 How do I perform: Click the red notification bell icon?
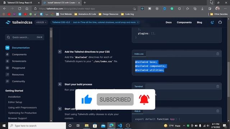click(144, 100)
